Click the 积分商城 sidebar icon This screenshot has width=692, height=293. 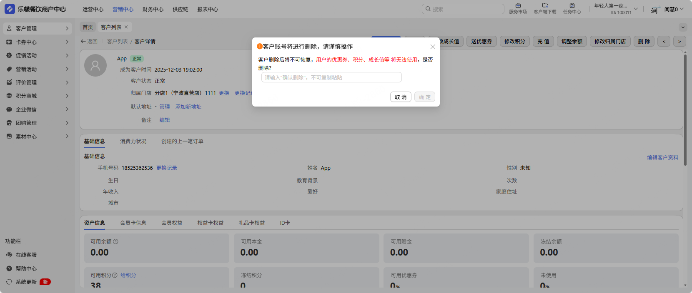9,96
